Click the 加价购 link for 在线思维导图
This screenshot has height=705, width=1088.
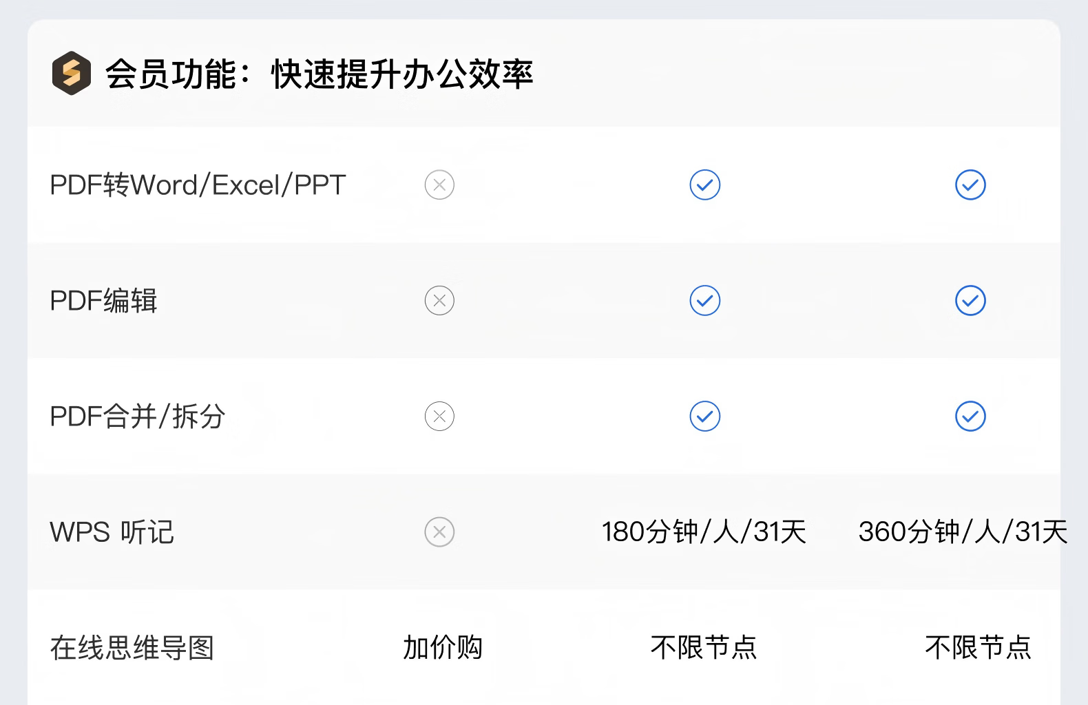[x=443, y=648]
